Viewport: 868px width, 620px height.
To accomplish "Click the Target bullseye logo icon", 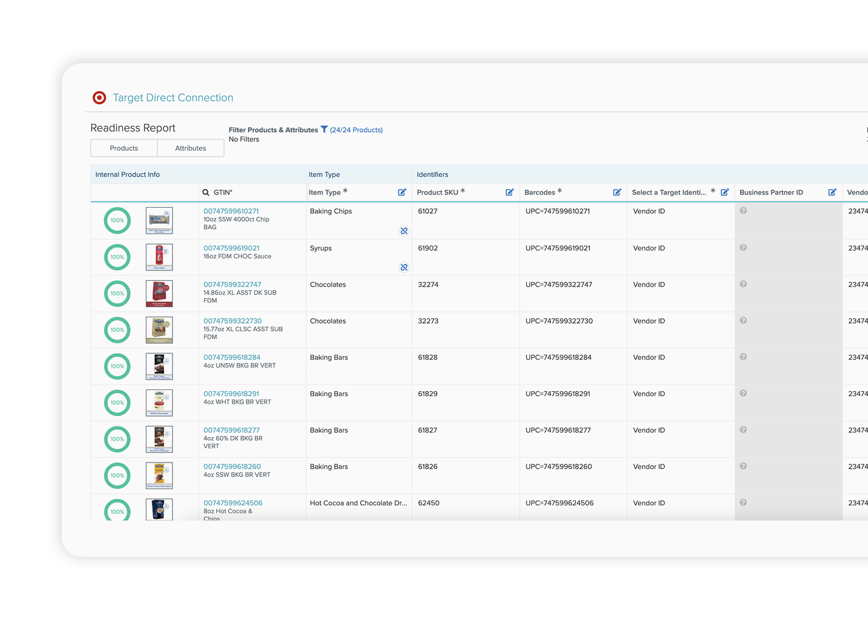I will coord(99,97).
